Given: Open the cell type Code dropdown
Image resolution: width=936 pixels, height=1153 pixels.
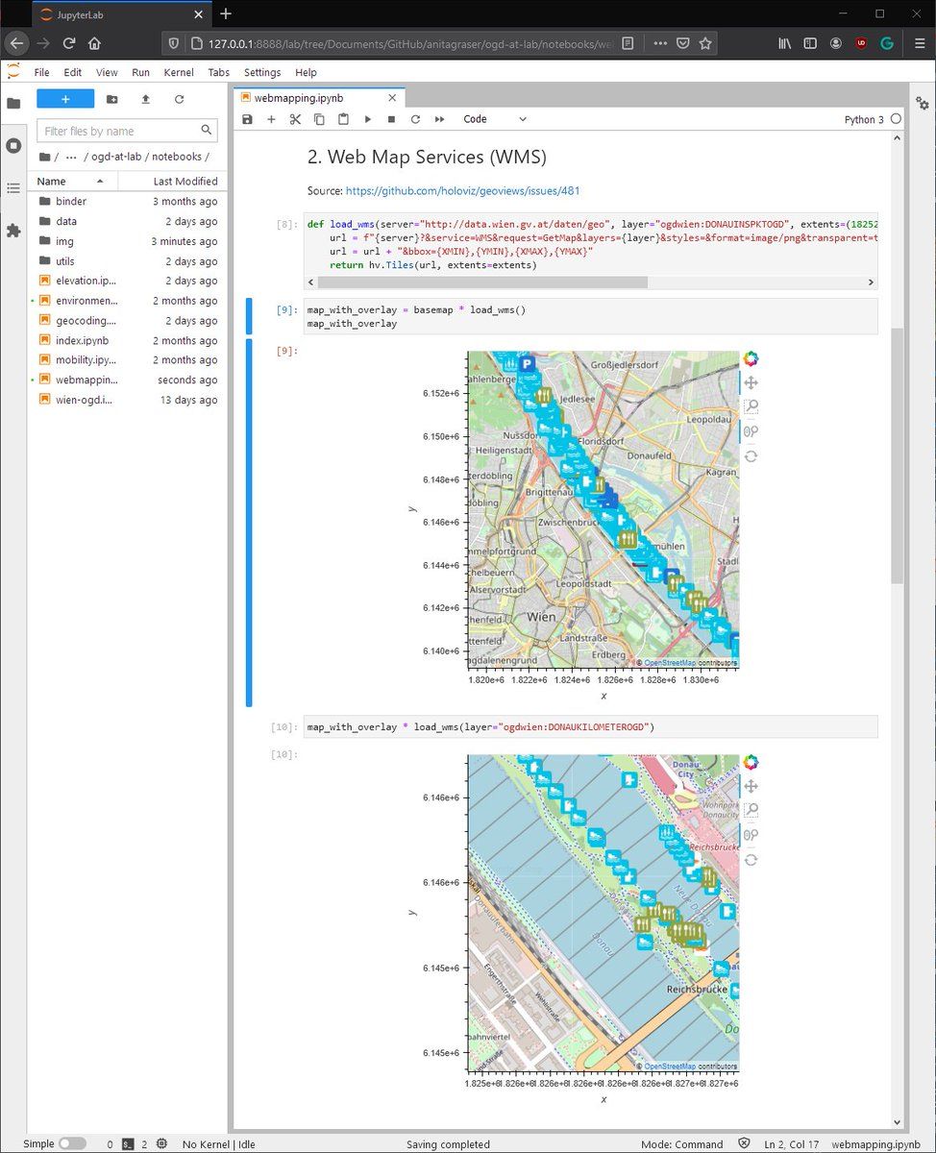Looking at the screenshot, I should click(x=495, y=119).
